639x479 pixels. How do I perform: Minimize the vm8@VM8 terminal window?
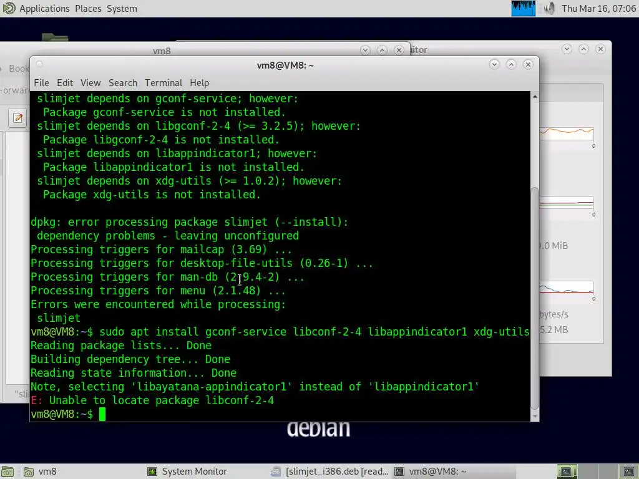point(494,64)
